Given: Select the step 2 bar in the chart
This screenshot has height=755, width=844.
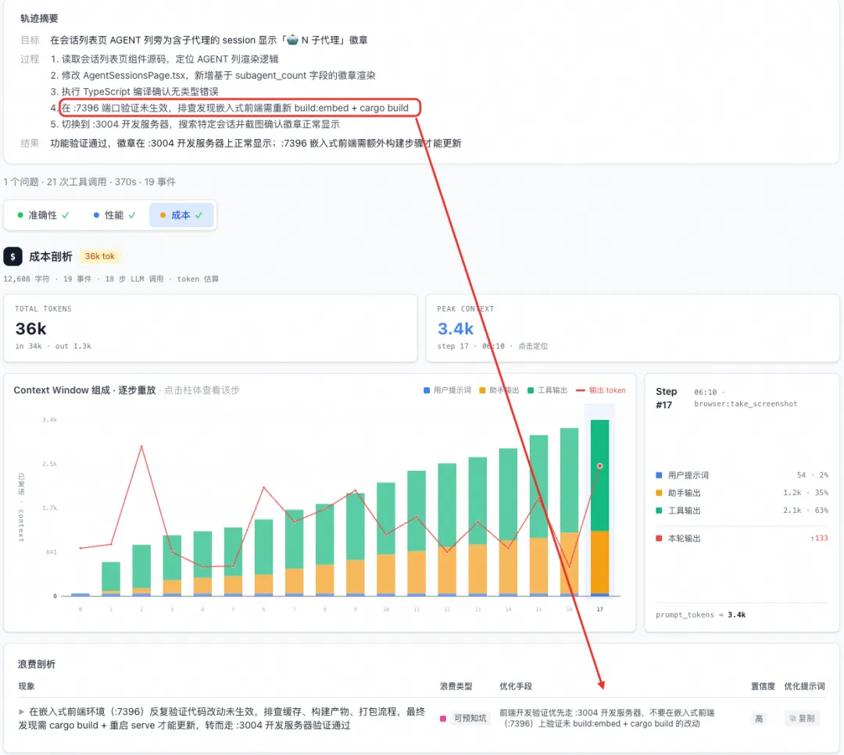Looking at the screenshot, I should coord(141,570).
